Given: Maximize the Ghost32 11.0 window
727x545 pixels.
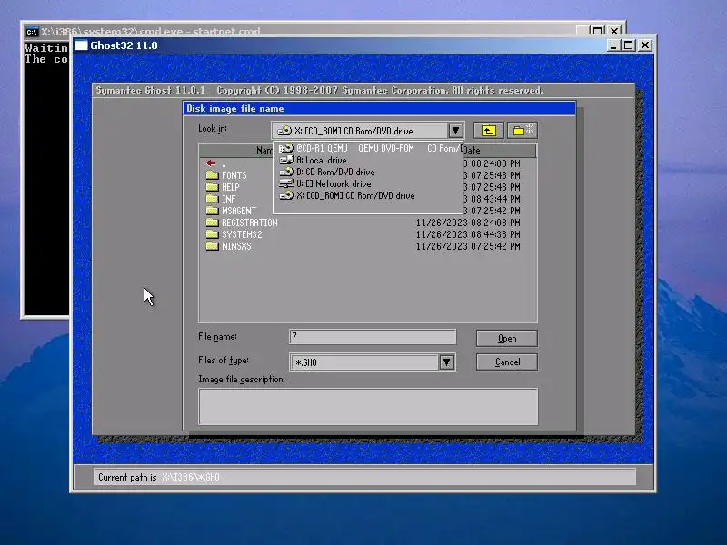Looking at the screenshot, I should (628, 45).
